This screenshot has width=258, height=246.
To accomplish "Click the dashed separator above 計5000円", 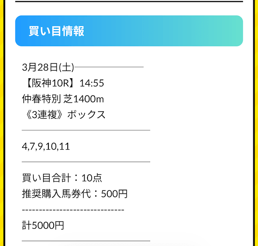I will pyautogui.click(x=73, y=210).
